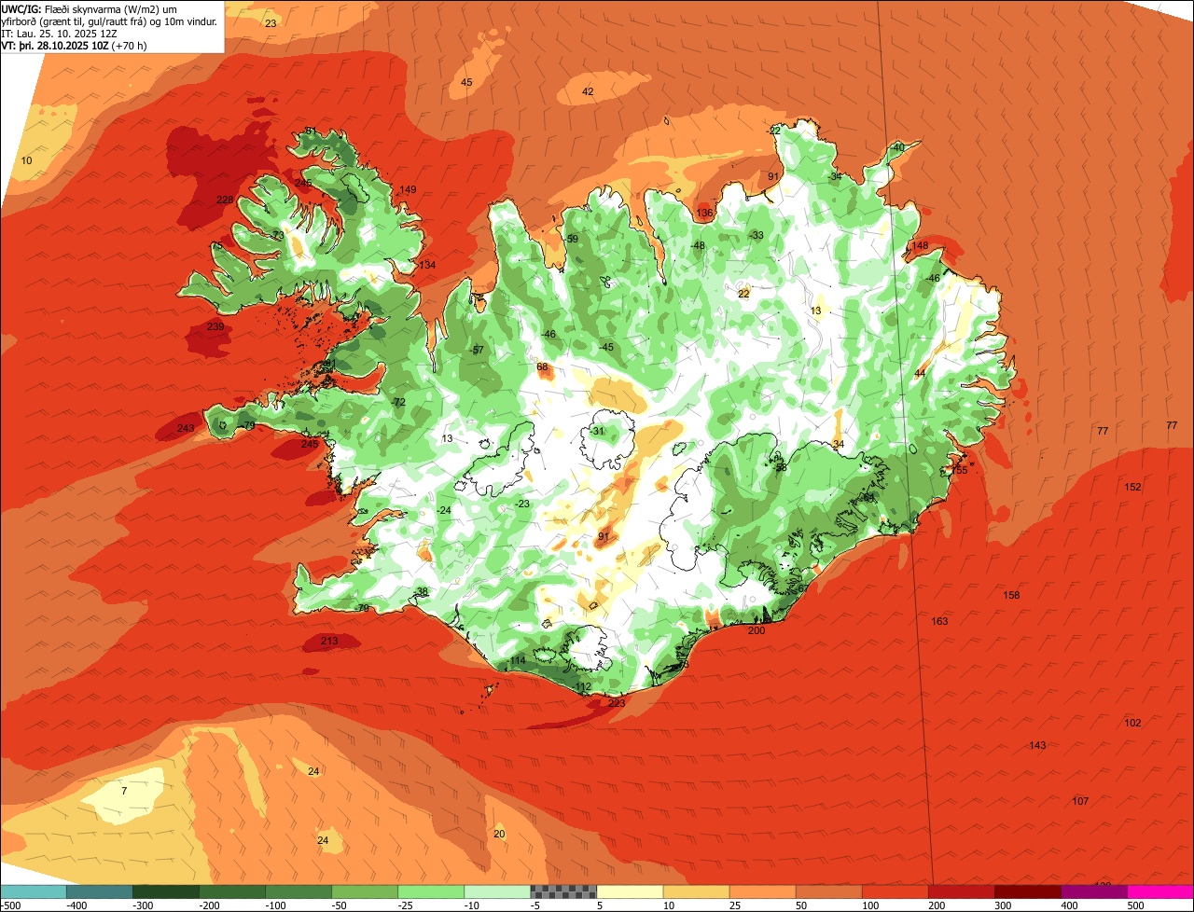Screen dimensions: 1194x912
Task: Pick the 400 to 500 purple legend swatch
Action: pyautogui.click(x=1093, y=891)
